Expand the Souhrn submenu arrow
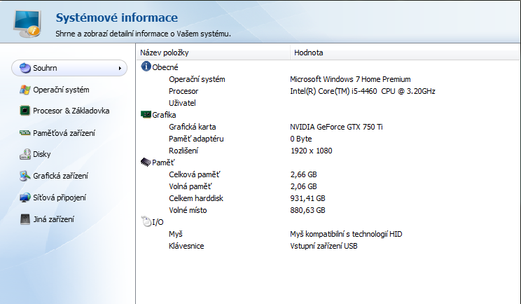 point(120,69)
